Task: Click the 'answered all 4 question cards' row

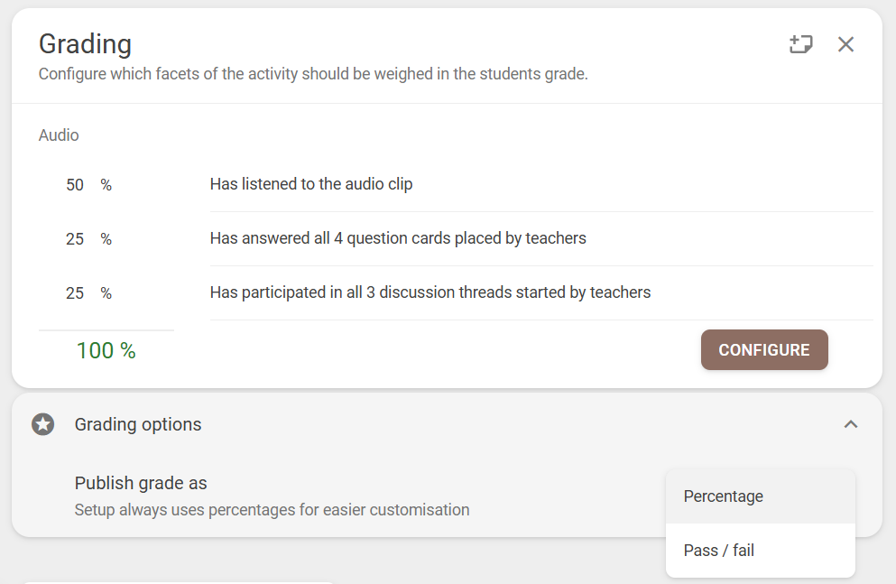Action: tap(398, 238)
